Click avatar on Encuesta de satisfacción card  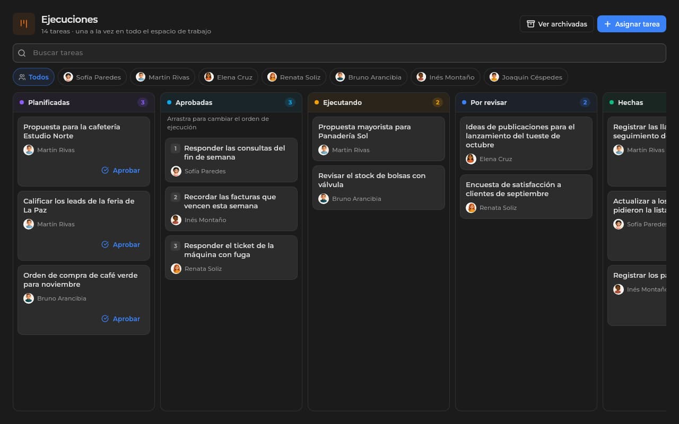471,208
